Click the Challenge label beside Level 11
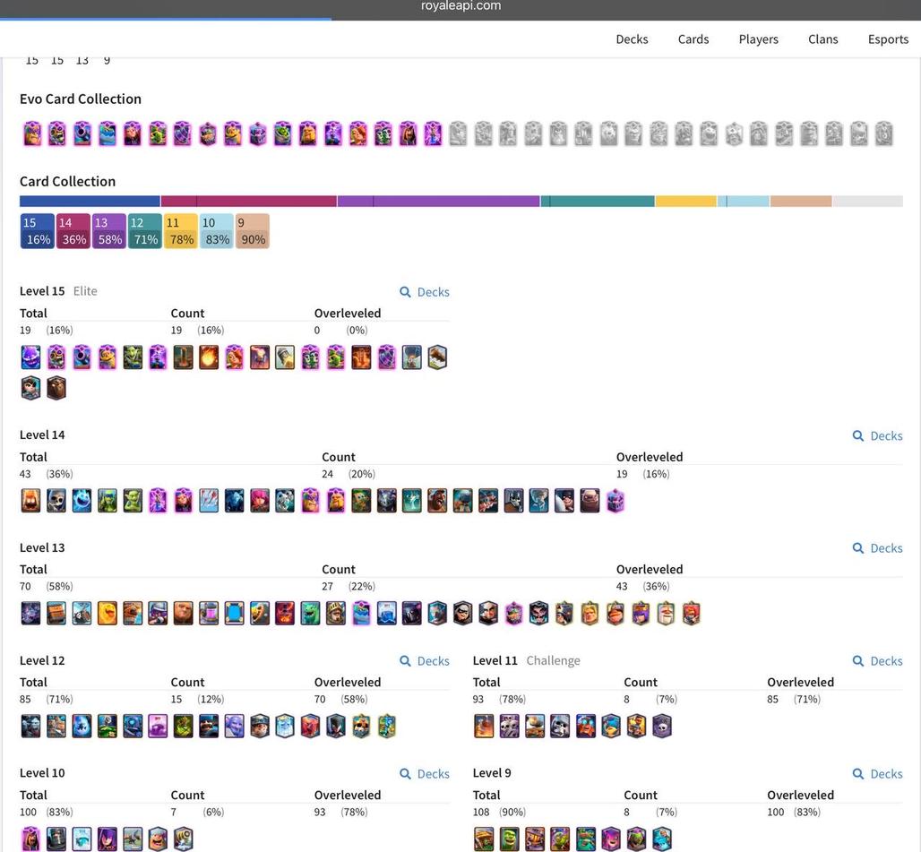 (553, 660)
